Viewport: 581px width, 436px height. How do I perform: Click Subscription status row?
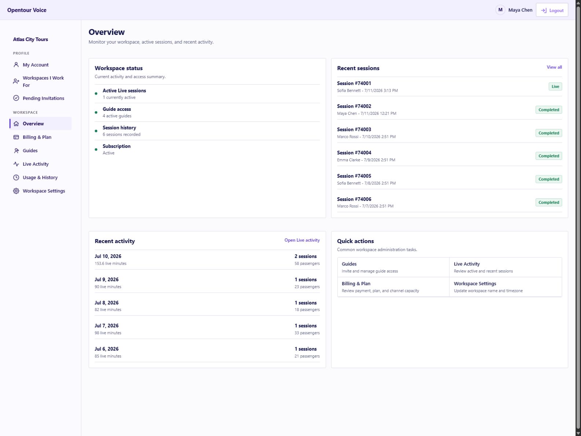207,149
